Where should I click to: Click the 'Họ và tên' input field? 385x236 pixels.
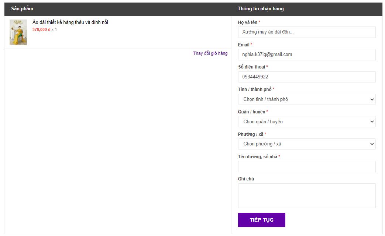click(x=307, y=32)
